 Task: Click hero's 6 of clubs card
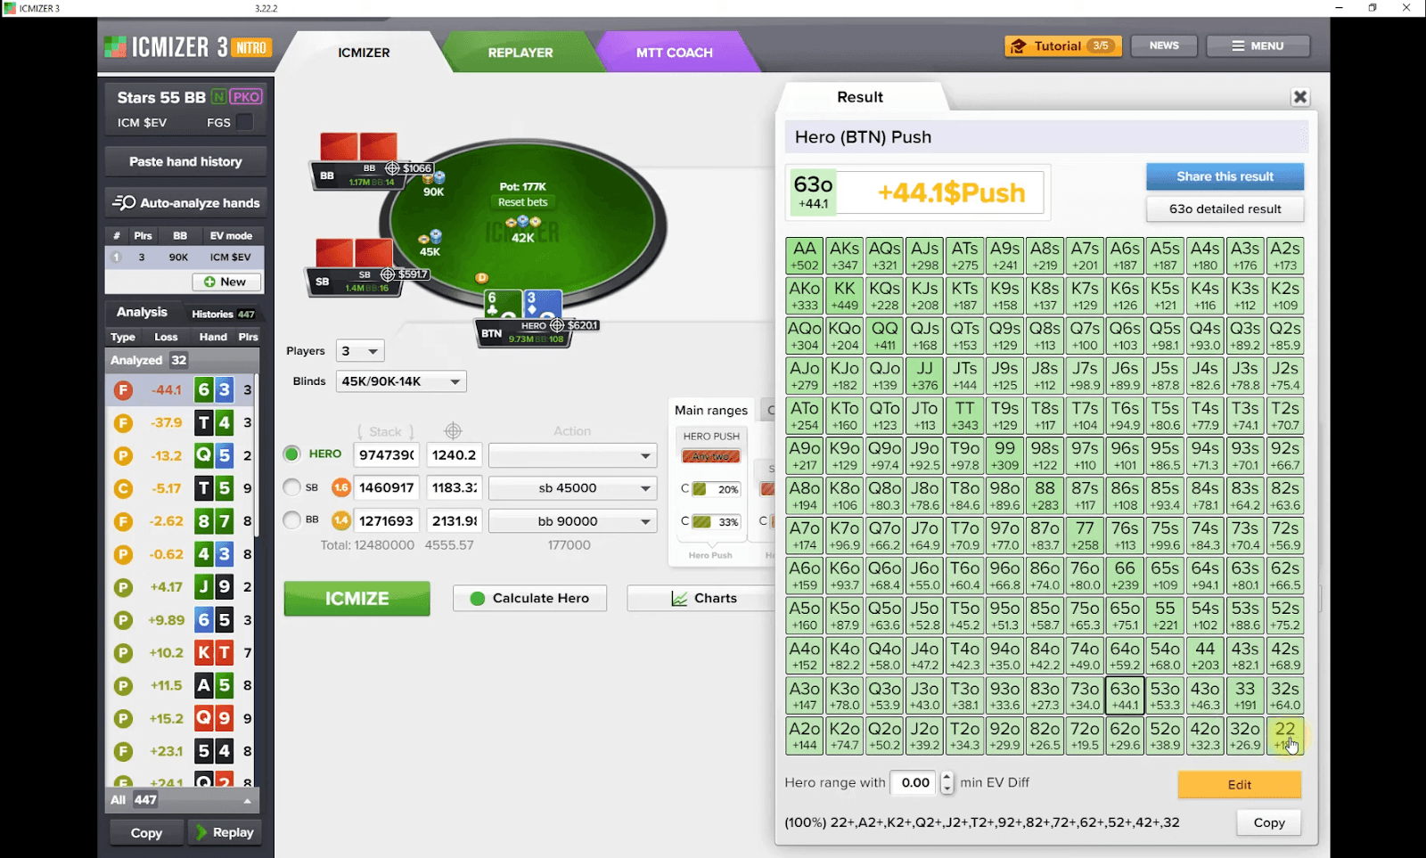tap(504, 304)
